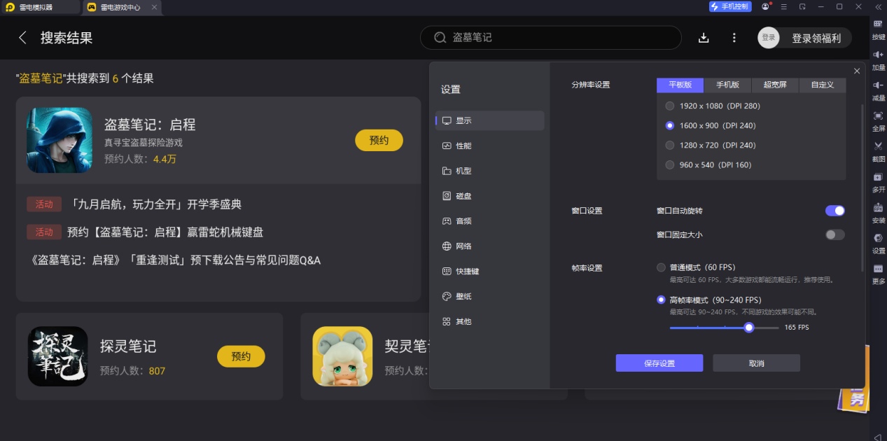Open the 网络 settings section
This screenshot has height=441, width=887.
click(x=489, y=246)
